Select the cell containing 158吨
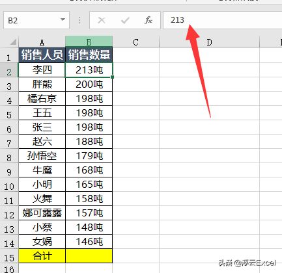This screenshot has width=282, height=273. click(89, 199)
